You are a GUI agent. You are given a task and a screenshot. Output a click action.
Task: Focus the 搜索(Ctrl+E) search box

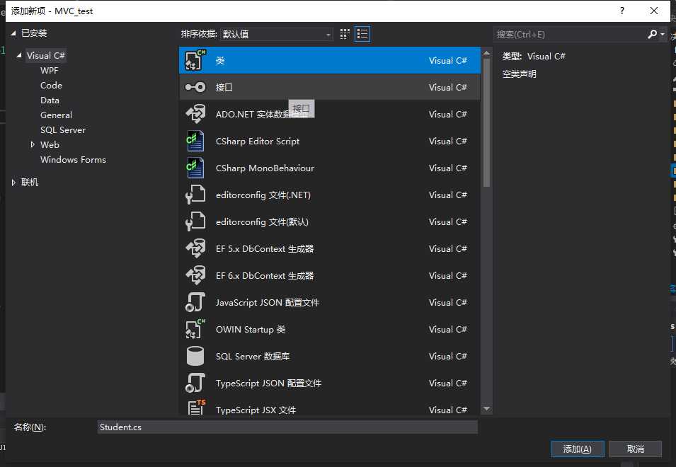click(569, 34)
